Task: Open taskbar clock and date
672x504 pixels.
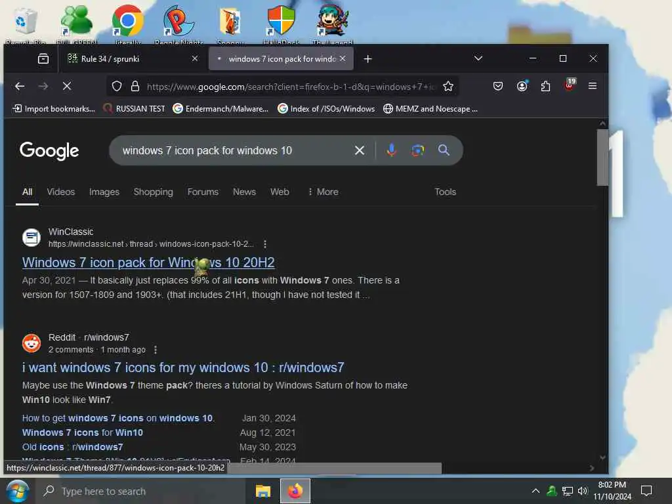Action: click(612, 491)
